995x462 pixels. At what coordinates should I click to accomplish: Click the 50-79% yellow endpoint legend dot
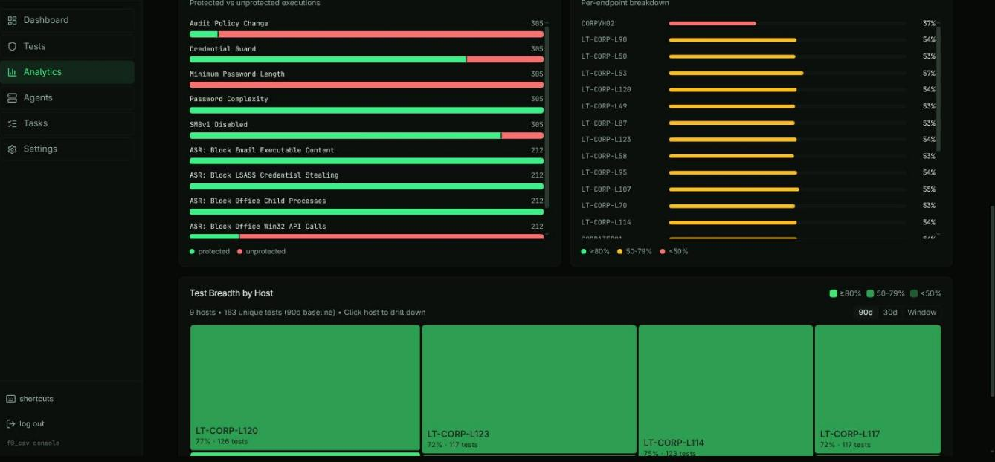[620, 252]
